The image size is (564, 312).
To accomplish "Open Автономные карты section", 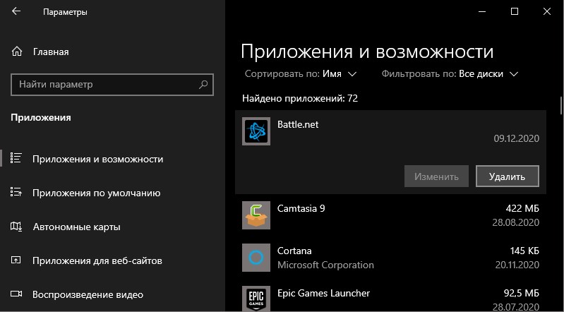I will (x=77, y=227).
